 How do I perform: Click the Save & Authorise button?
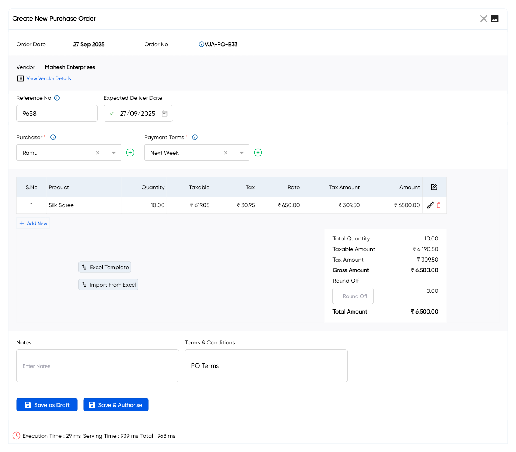coord(116,405)
